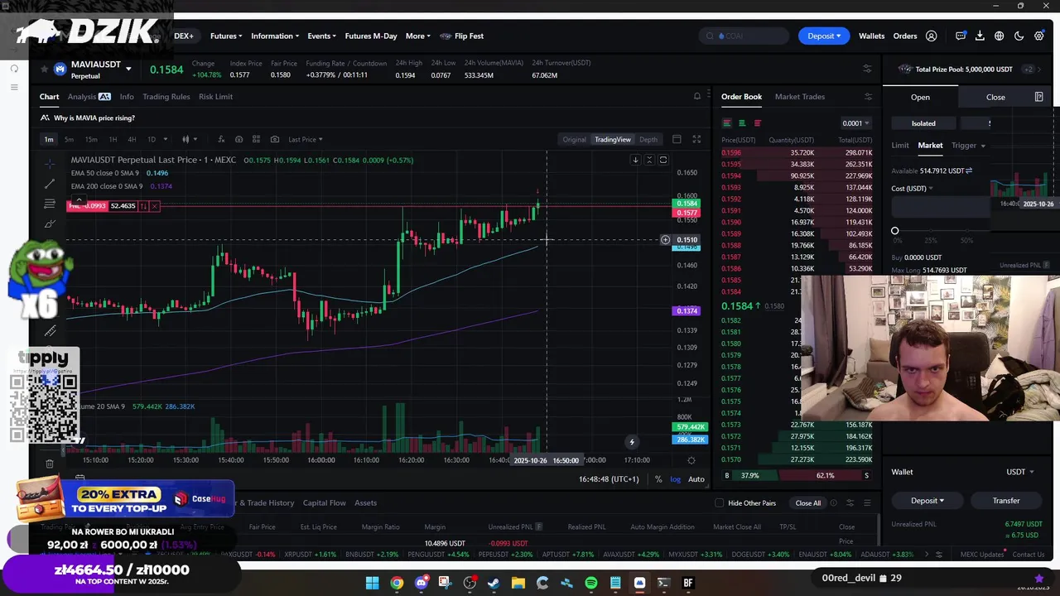Click the indicators fx icon on chart toolbar

tap(221, 139)
